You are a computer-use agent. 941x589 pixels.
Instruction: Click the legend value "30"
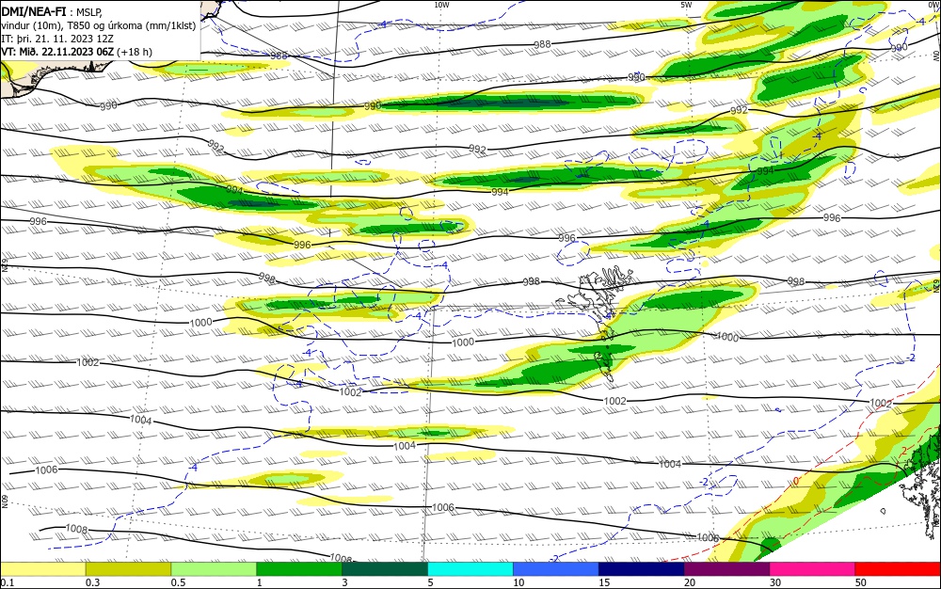[775, 582]
